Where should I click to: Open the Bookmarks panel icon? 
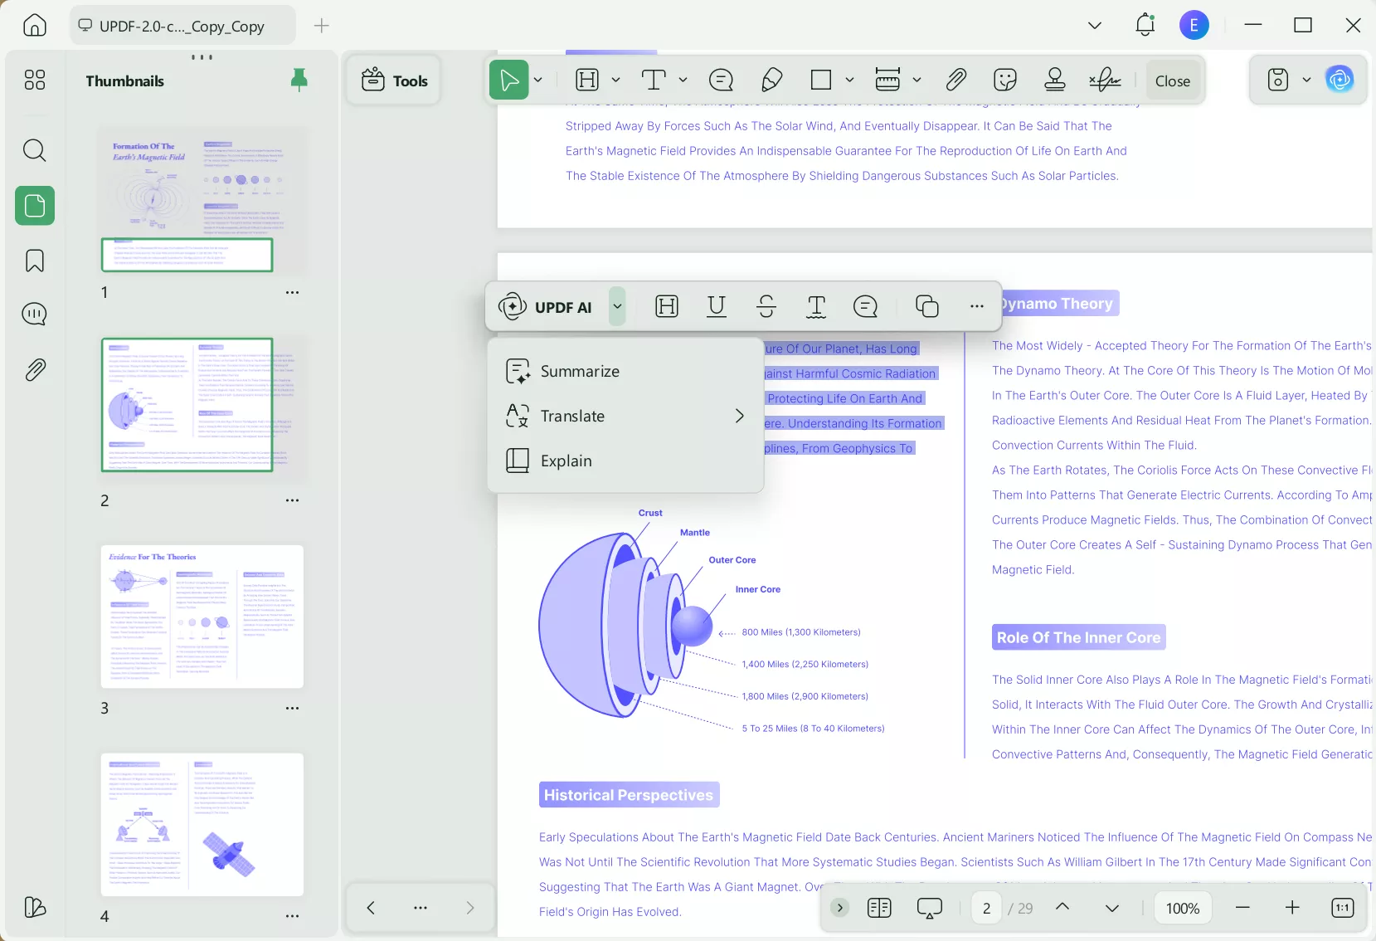click(x=35, y=261)
